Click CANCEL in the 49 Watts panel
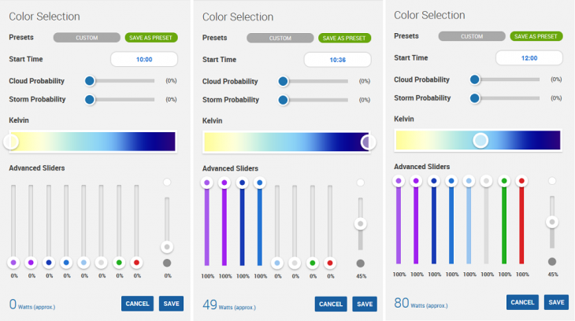The image size is (575, 321). [331, 304]
